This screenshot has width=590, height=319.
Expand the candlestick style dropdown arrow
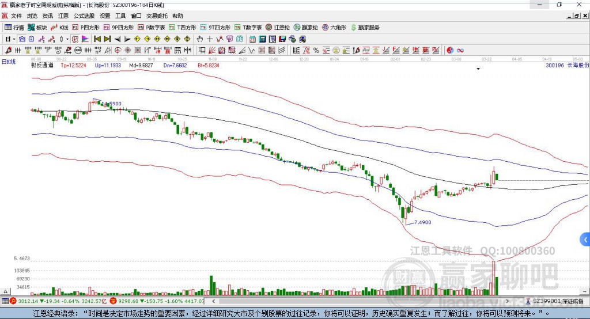coord(67,39)
